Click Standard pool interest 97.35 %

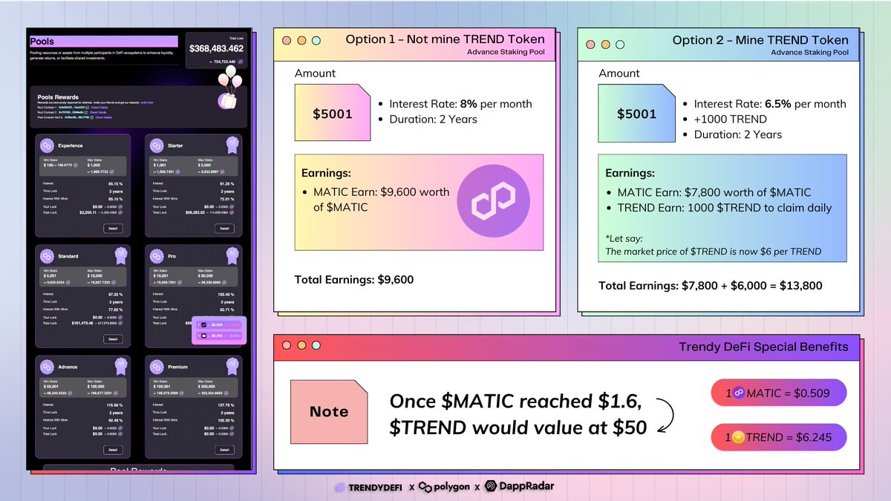point(116,294)
